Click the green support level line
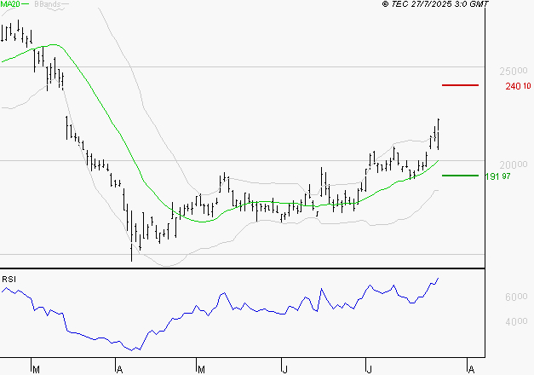Screen dimensions: 534x375 point(460,176)
